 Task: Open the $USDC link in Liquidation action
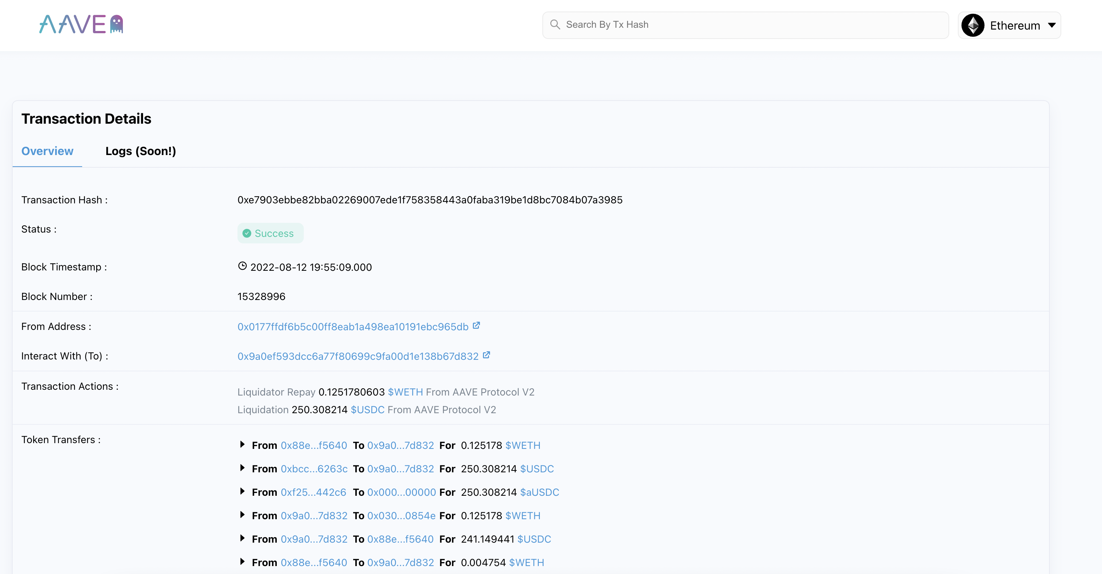(x=367, y=410)
